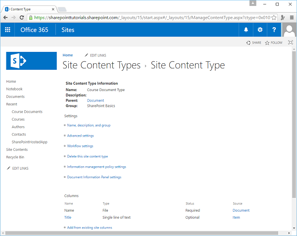Open the Office 365 app launcher grid

(x=7, y=30)
